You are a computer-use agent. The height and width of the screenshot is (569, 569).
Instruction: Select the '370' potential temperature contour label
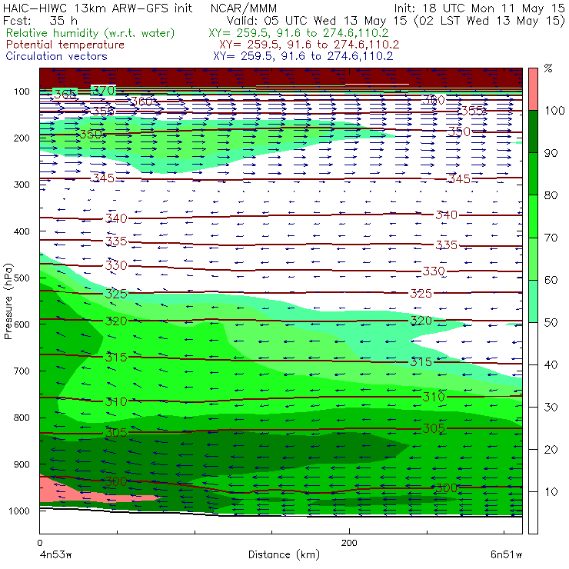point(104,91)
